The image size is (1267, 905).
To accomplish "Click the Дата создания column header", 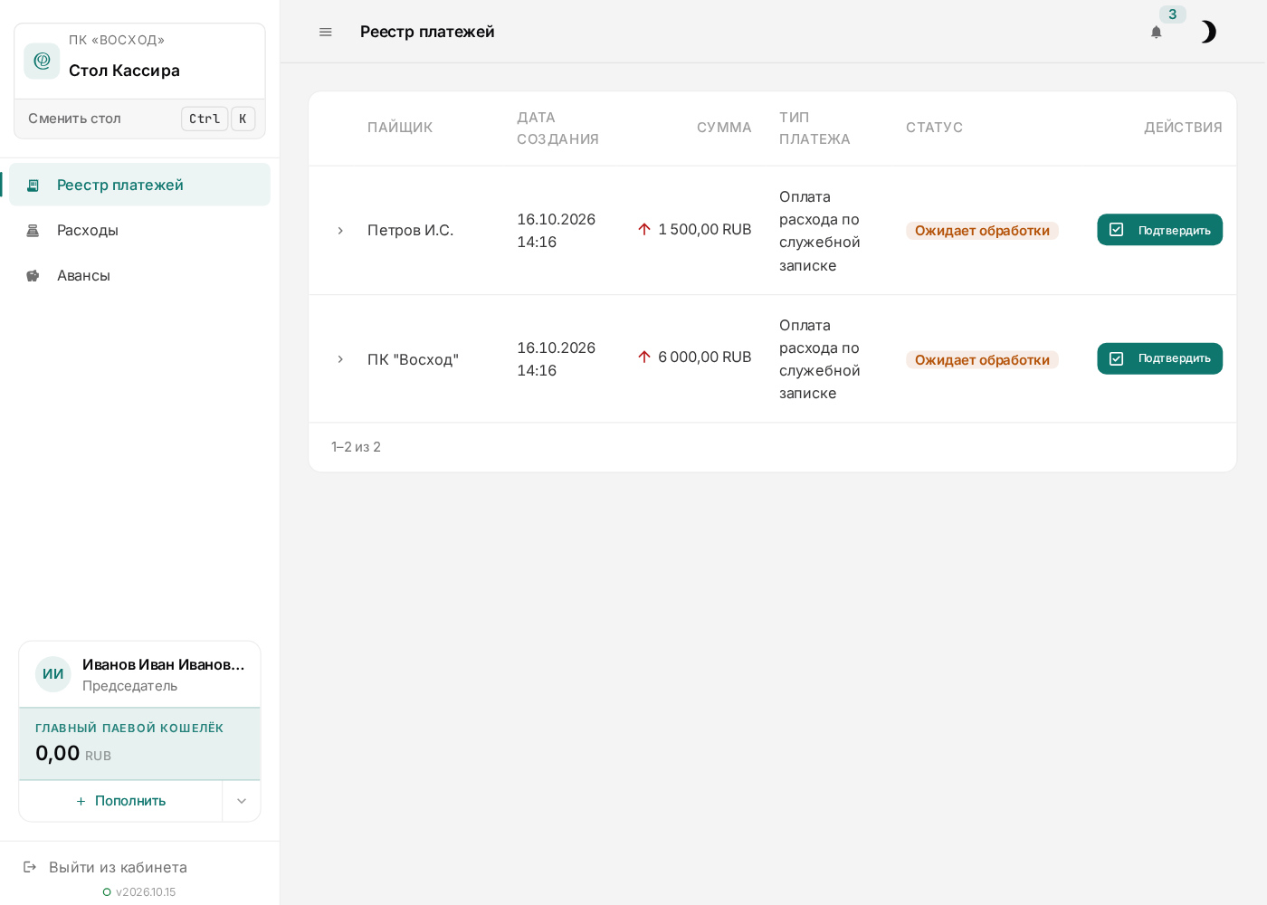I will [x=557, y=128].
